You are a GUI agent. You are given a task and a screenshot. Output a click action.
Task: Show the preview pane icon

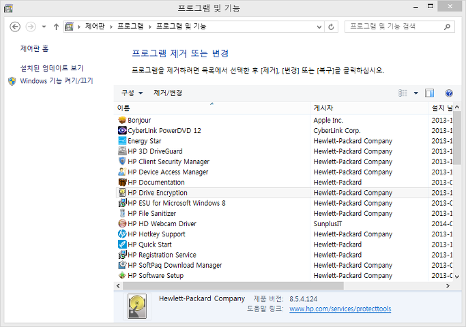click(429, 93)
